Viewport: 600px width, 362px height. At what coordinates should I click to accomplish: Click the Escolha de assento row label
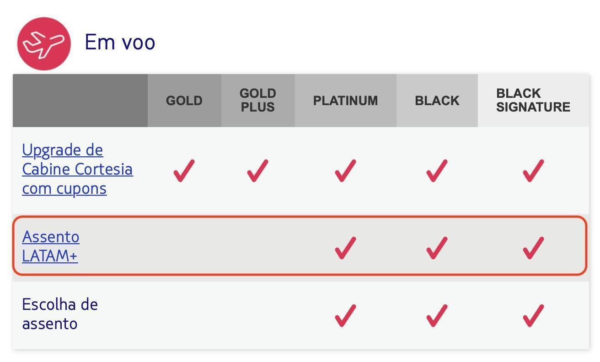click(x=60, y=314)
